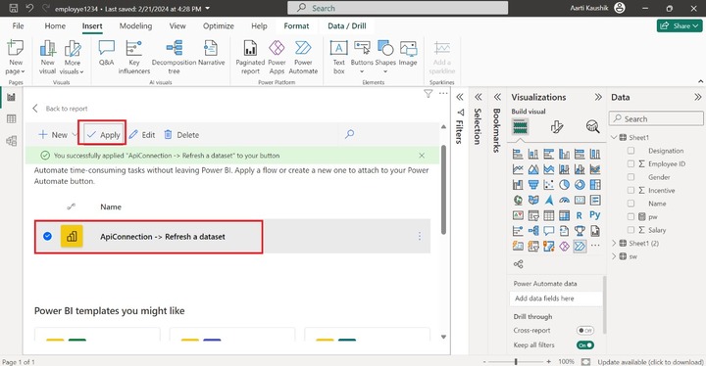This screenshot has height=366, width=706.
Task: Click the search magnifier in flow toolbar
Action: (x=349, y=134)
